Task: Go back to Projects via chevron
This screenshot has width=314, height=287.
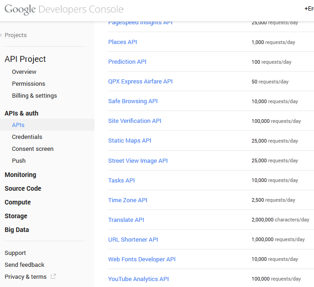Action: click(x=2, y=35)
